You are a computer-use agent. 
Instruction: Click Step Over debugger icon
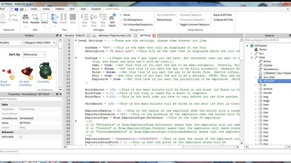point(94,17)
